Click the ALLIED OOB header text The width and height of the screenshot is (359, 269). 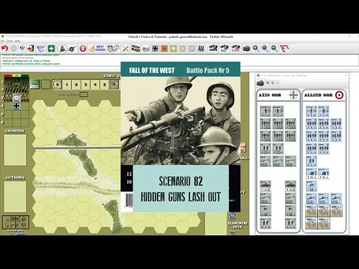pos(319,95)
